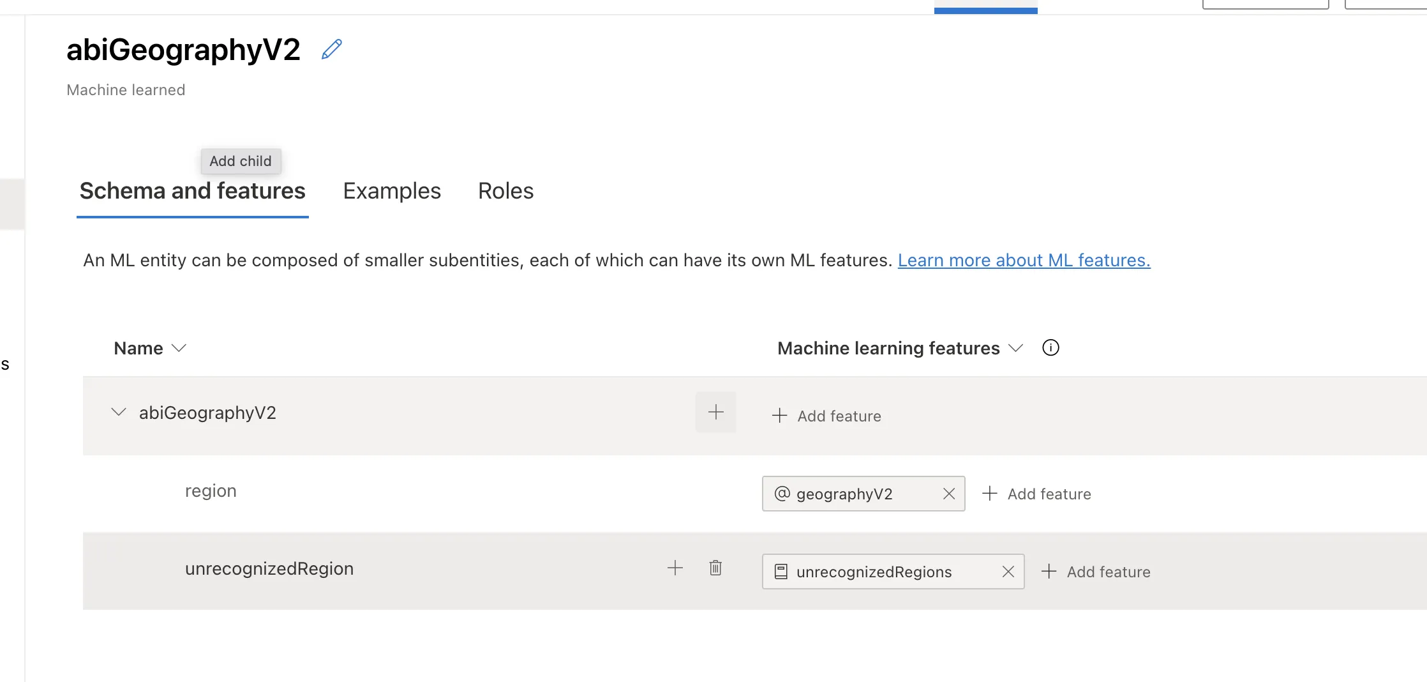1427x682 pixels.
Task: Click the plus icon on unrecognizedRegion row
Action: point(675,568)
